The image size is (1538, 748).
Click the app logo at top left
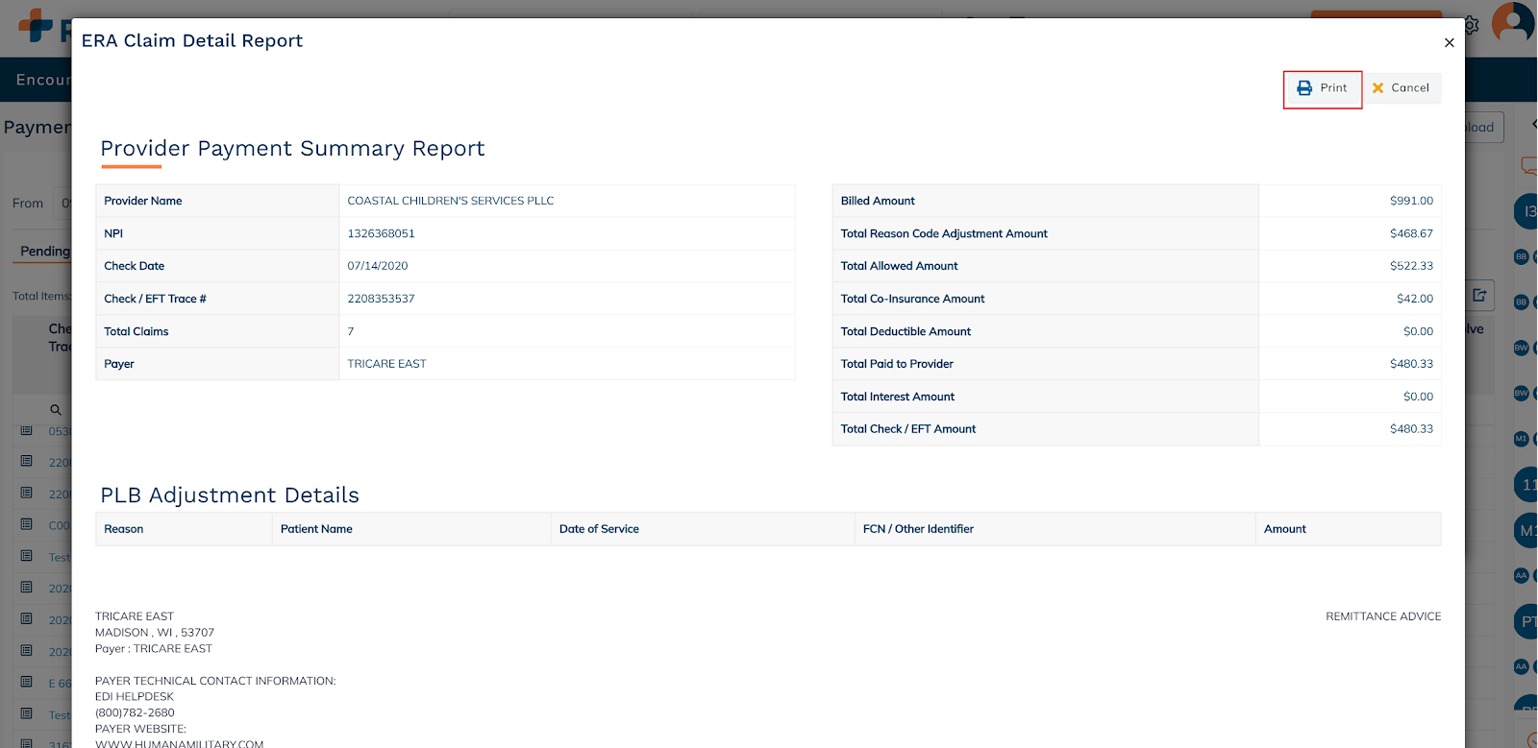37,26
